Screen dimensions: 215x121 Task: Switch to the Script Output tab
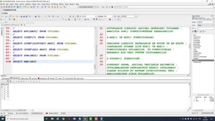click(x=79, y=79)
